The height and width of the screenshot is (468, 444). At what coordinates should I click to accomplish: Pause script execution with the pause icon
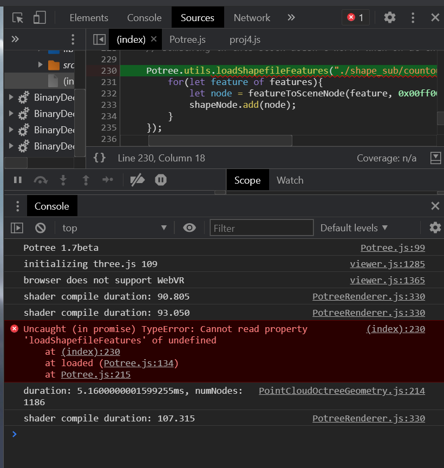click(x=18, y=179)
